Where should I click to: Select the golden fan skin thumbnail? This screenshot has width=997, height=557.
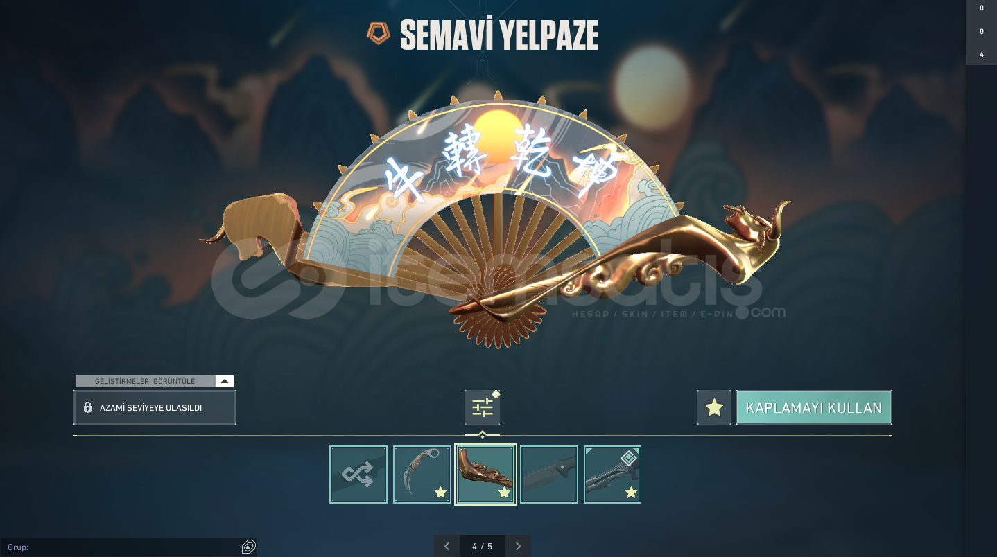pyautogui.click(x=485, y=475)
